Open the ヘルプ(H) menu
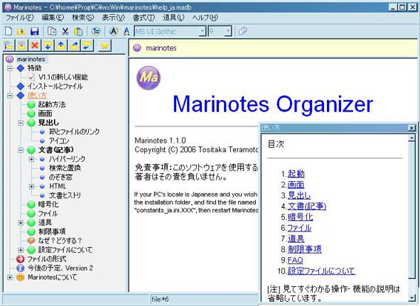Image resolution: width=420 pixels, height=306 pixels. tap(205, 18)
